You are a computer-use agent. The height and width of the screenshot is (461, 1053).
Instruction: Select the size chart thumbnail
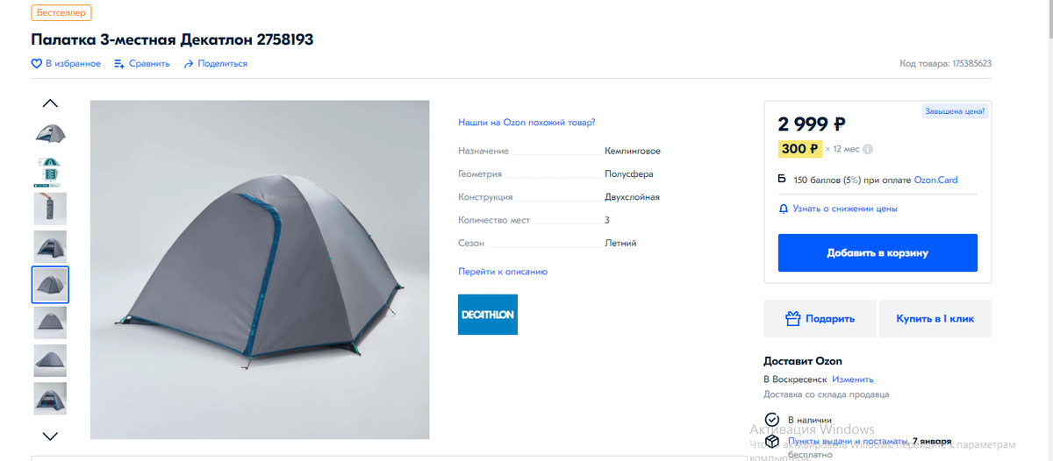(50, 172)
